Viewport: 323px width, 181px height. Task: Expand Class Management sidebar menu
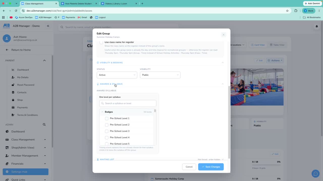25,140
